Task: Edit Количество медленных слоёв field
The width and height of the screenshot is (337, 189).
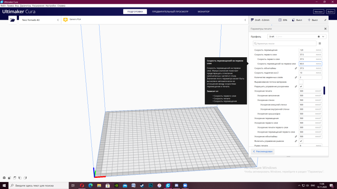Action: pos(310,77)
